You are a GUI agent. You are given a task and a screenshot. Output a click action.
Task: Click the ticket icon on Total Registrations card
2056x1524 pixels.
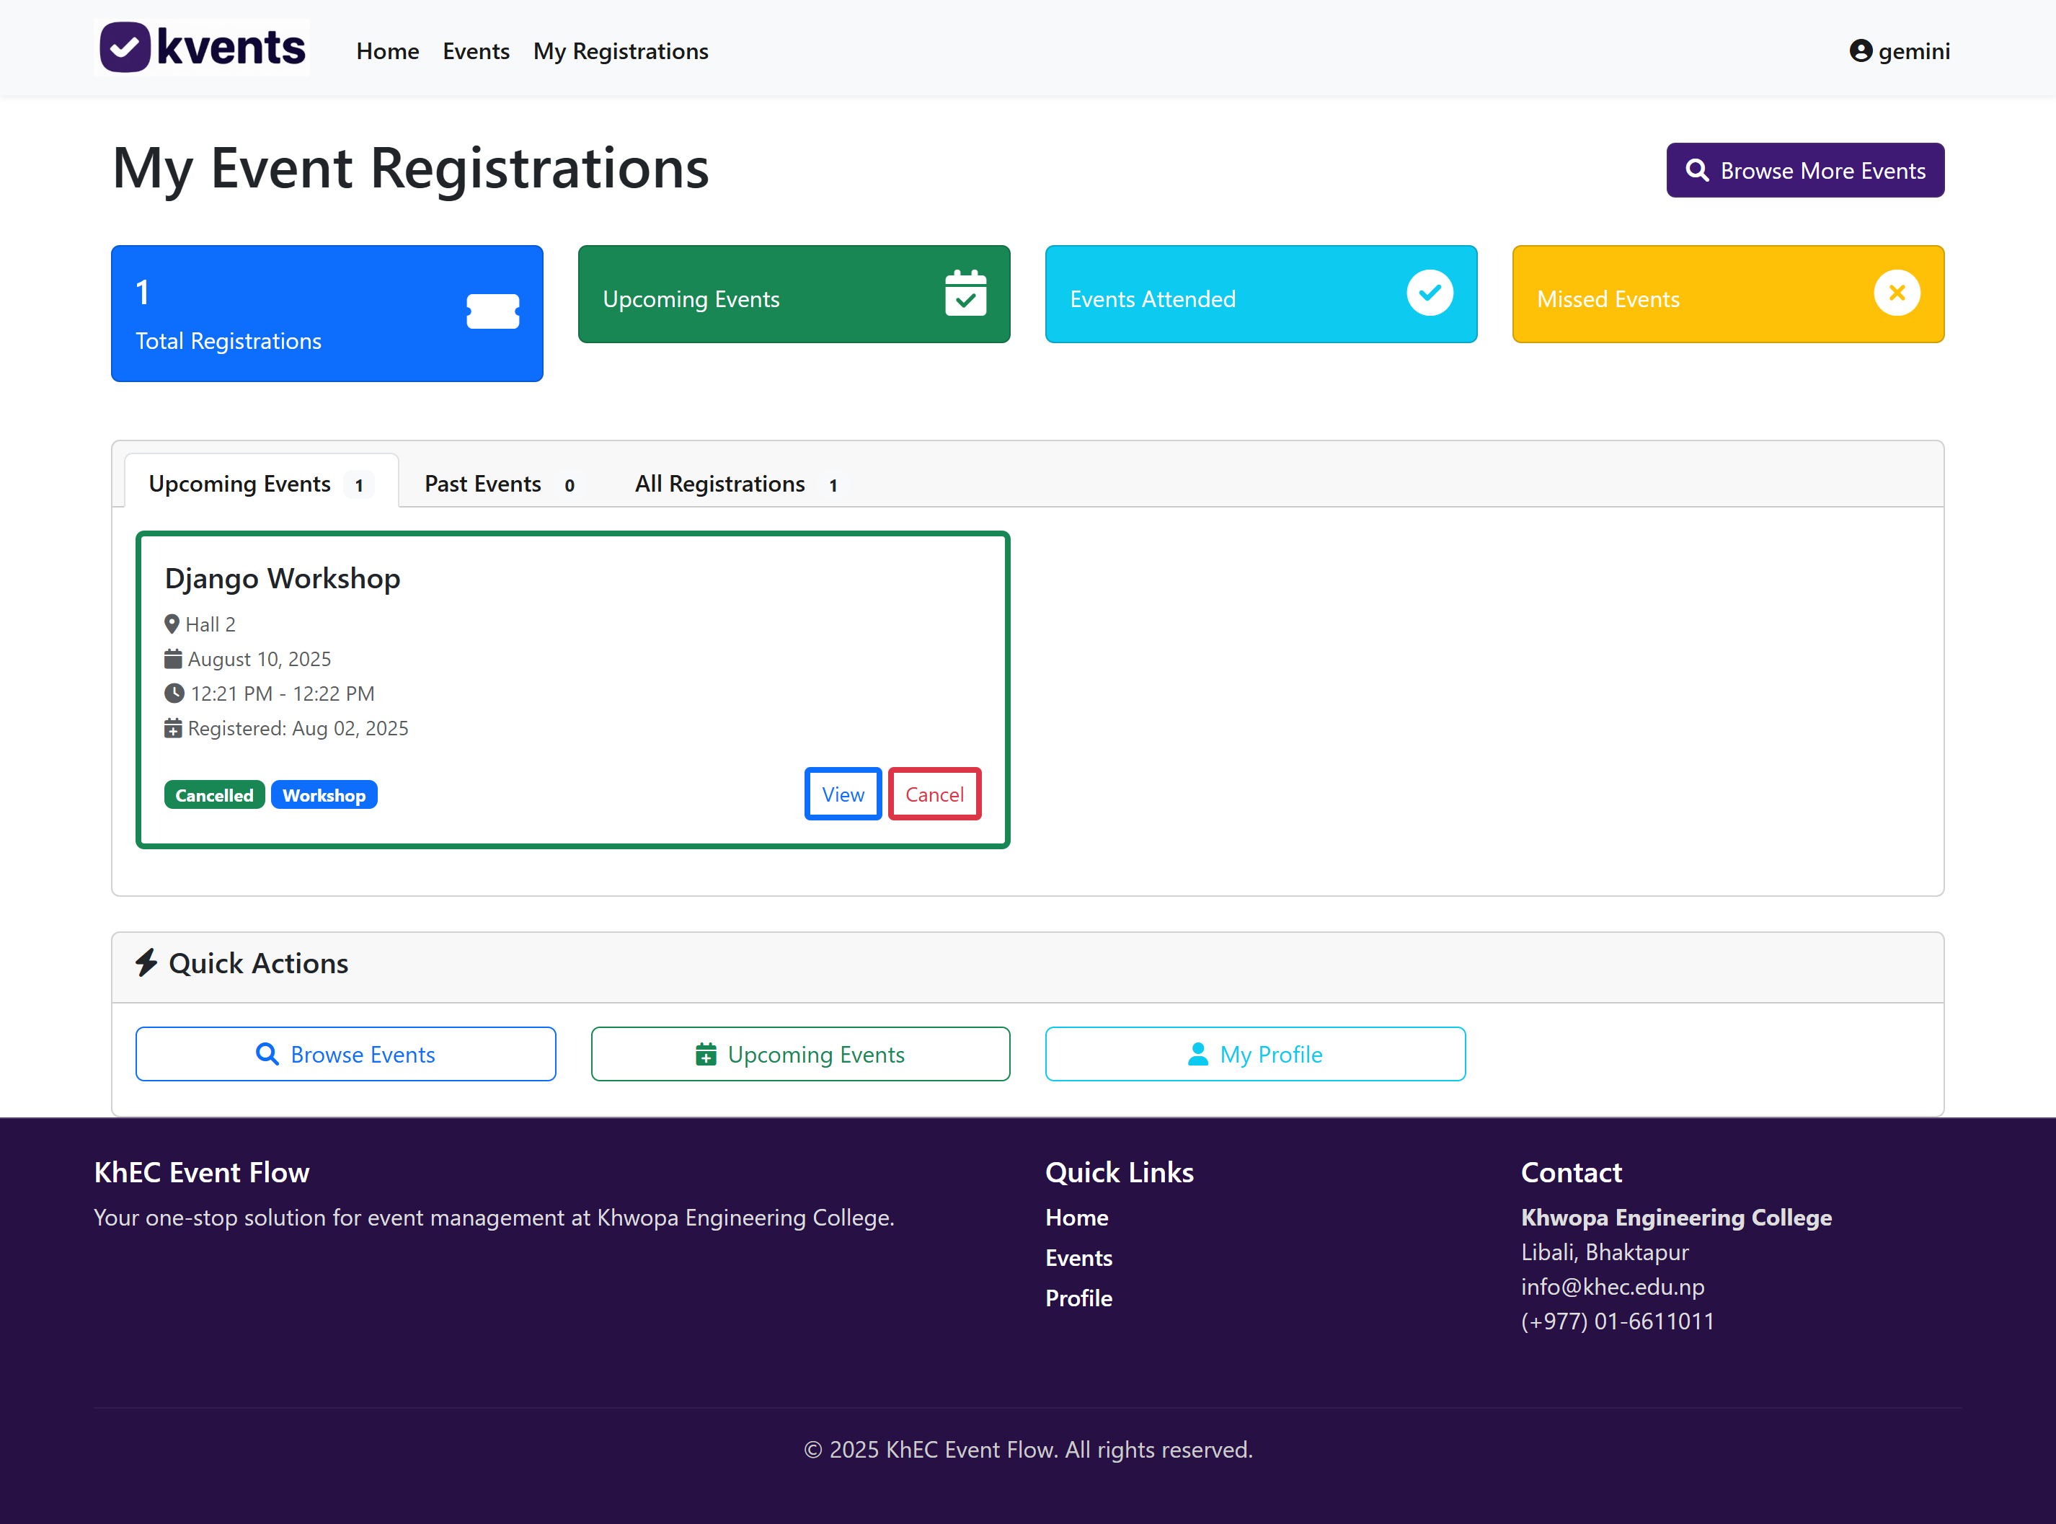492,312
